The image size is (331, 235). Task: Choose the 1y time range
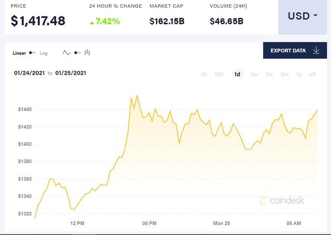coord(299,74)
